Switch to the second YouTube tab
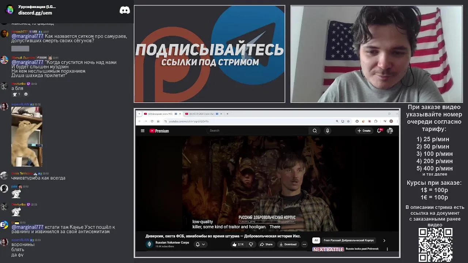The image size is (468, 263). coord(203,114)
